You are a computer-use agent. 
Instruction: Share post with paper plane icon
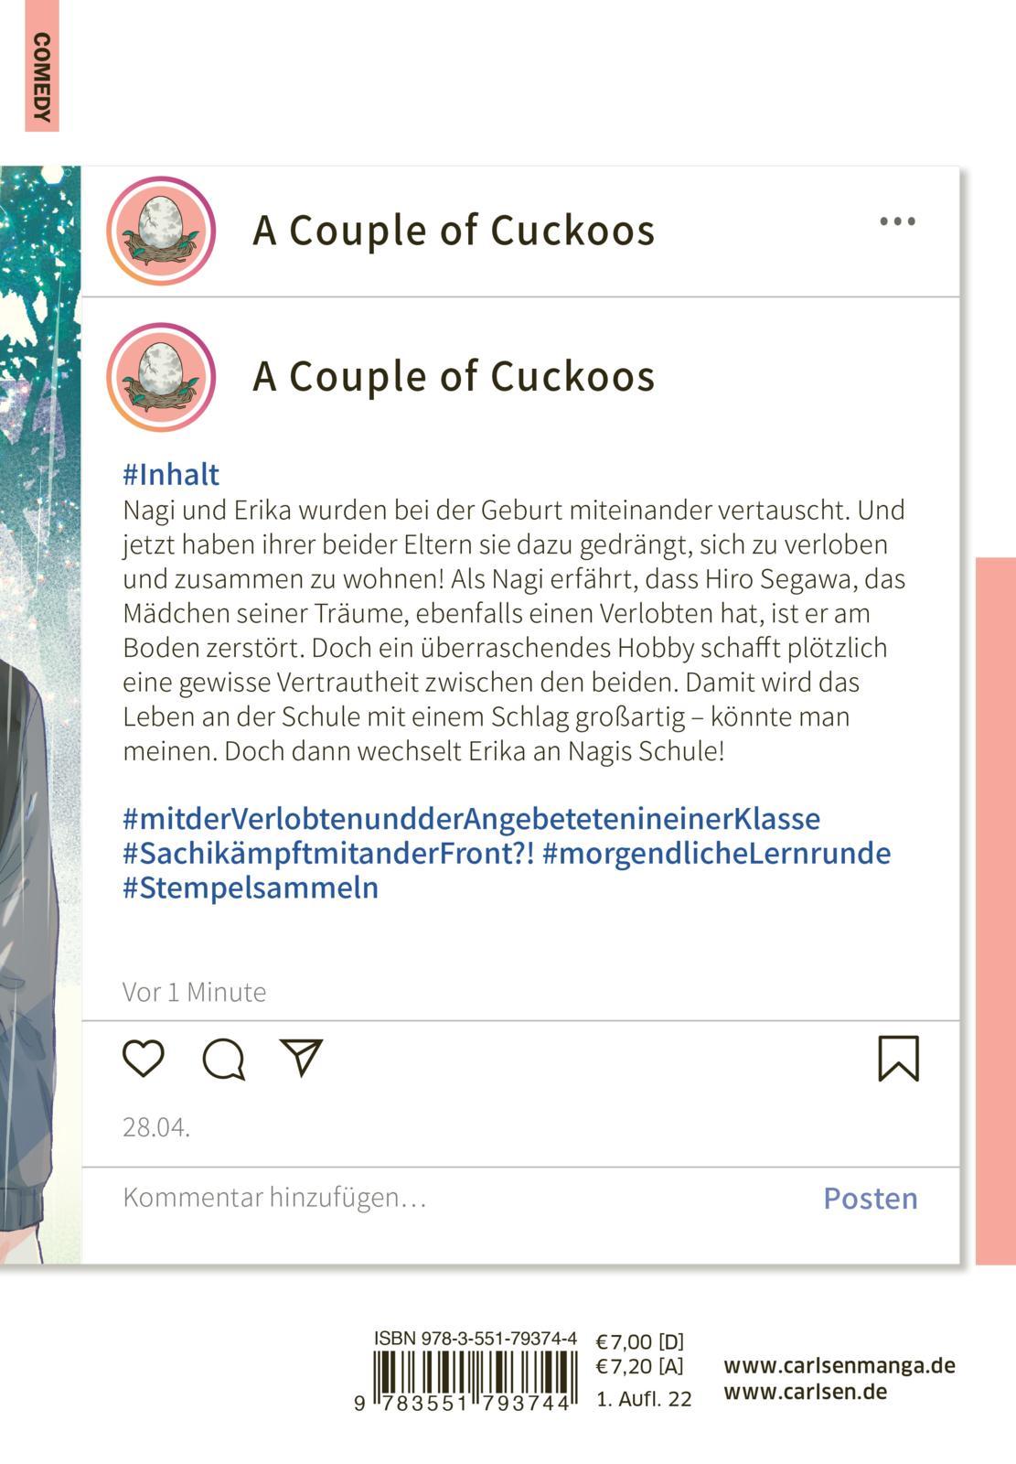point(302,1058)
